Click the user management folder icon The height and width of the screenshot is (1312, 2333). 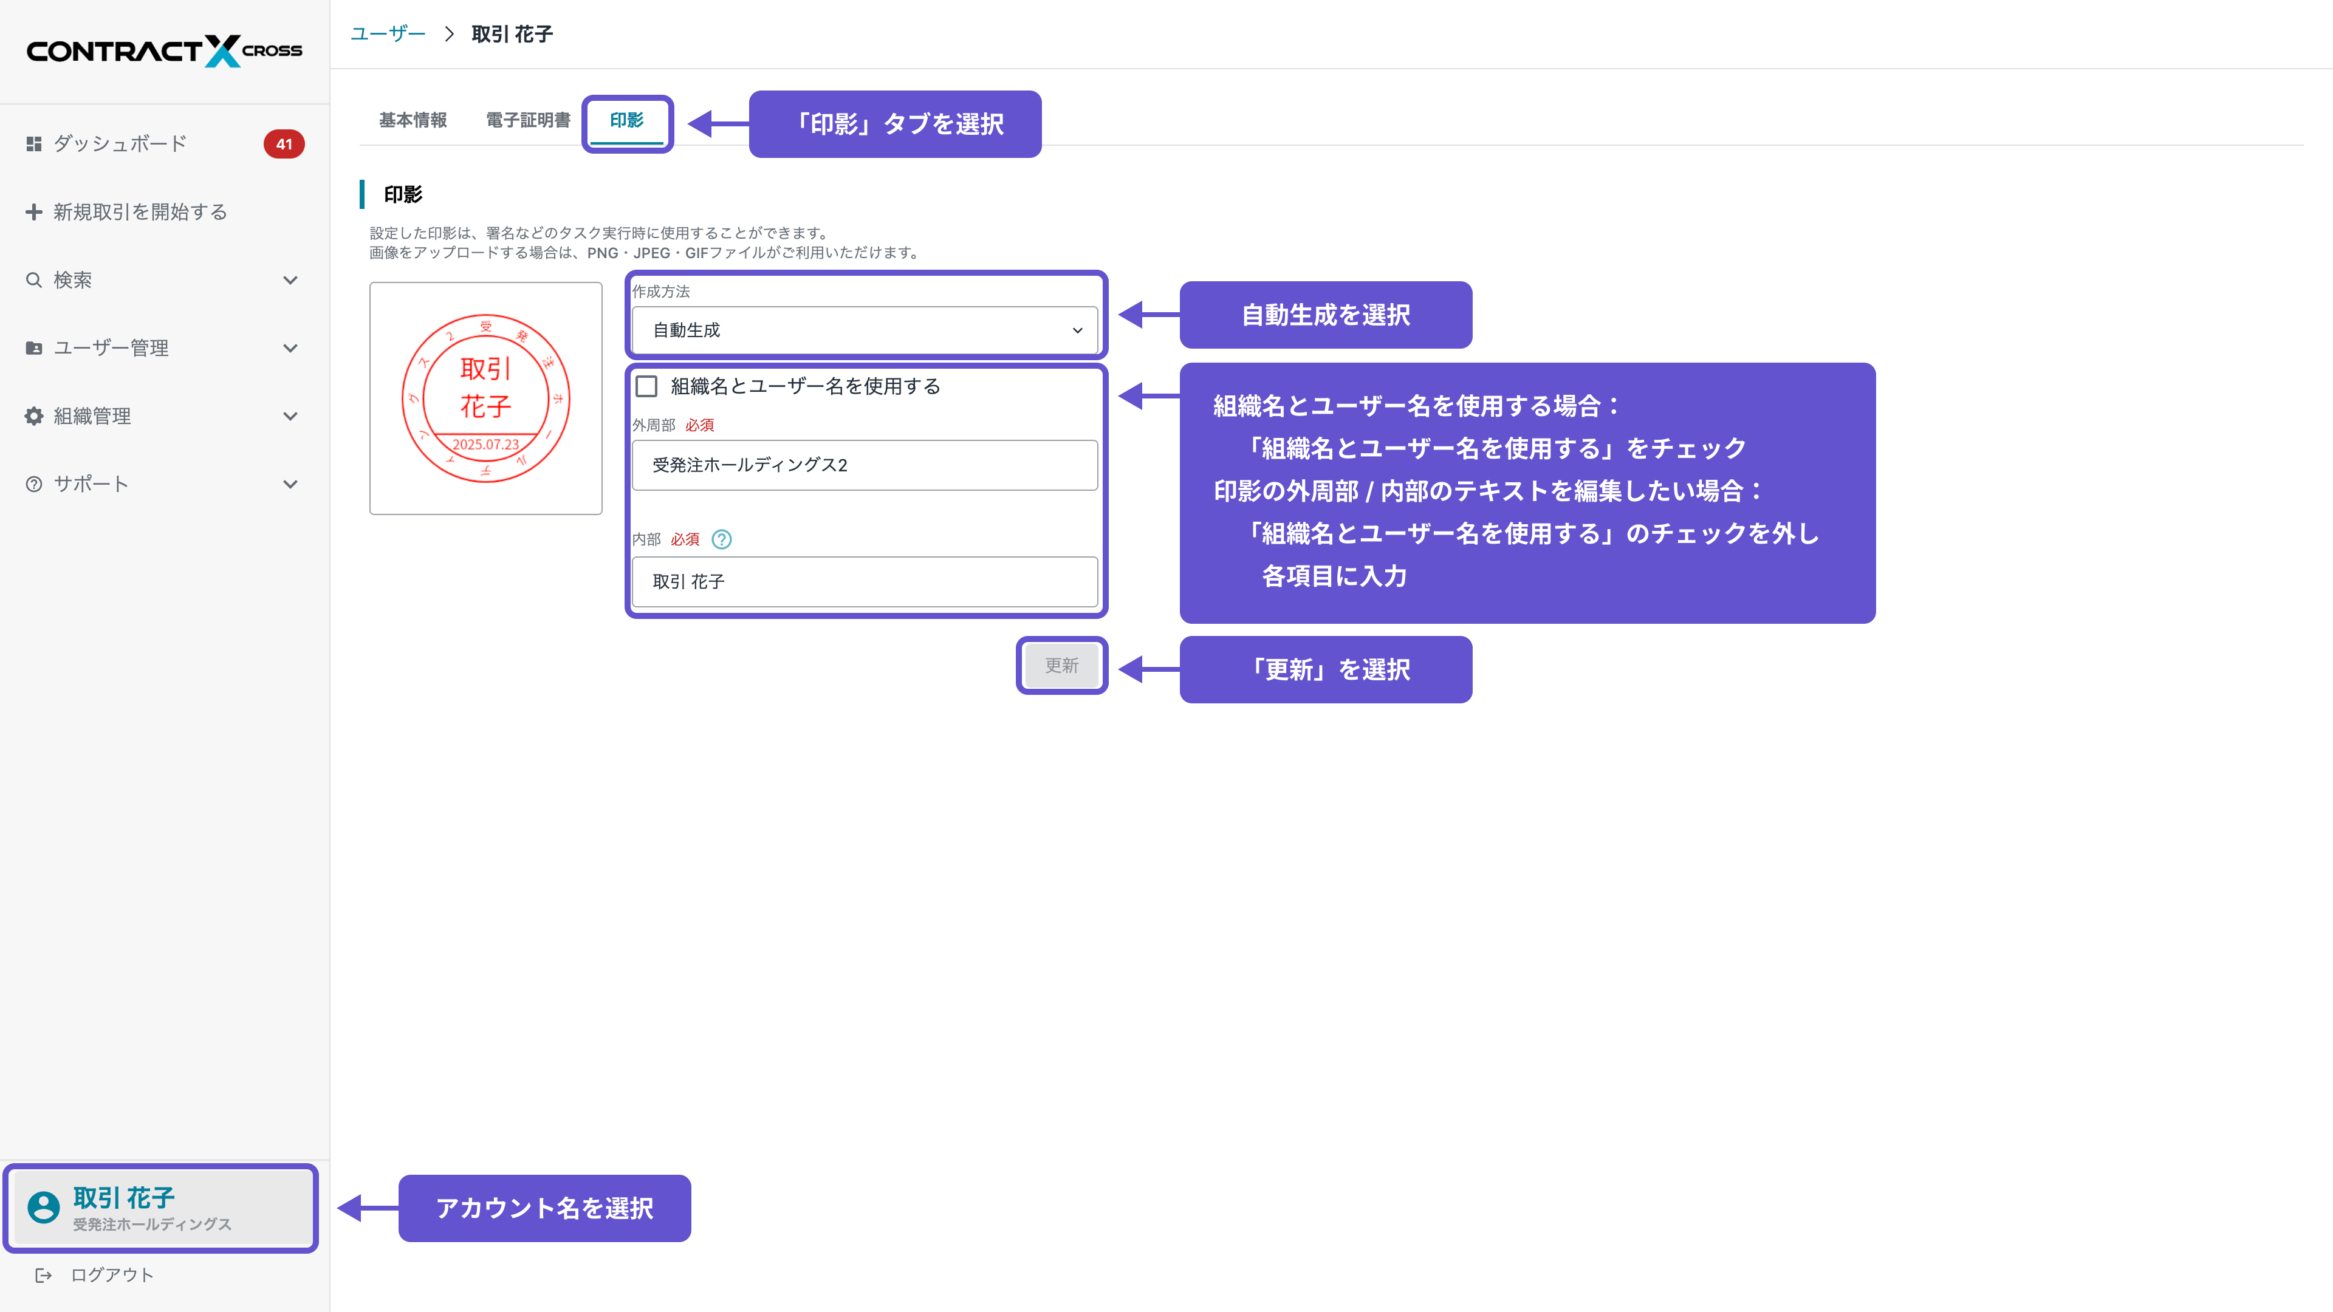(33, 347)
